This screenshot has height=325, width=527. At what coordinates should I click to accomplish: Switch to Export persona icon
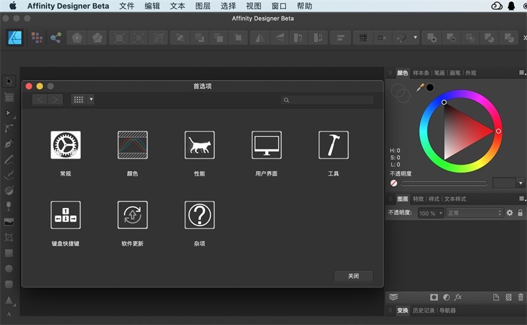56,37
